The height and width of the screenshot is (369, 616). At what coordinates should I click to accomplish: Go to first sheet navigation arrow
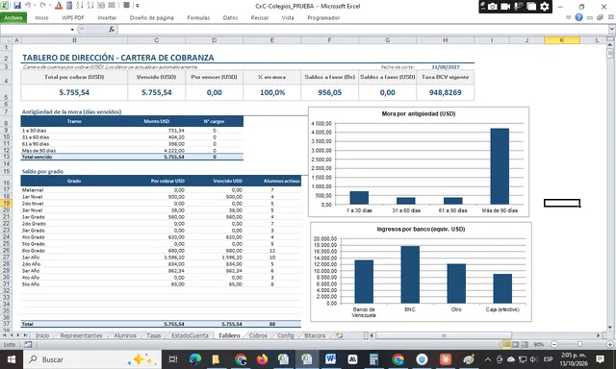(x=5, y=335)
